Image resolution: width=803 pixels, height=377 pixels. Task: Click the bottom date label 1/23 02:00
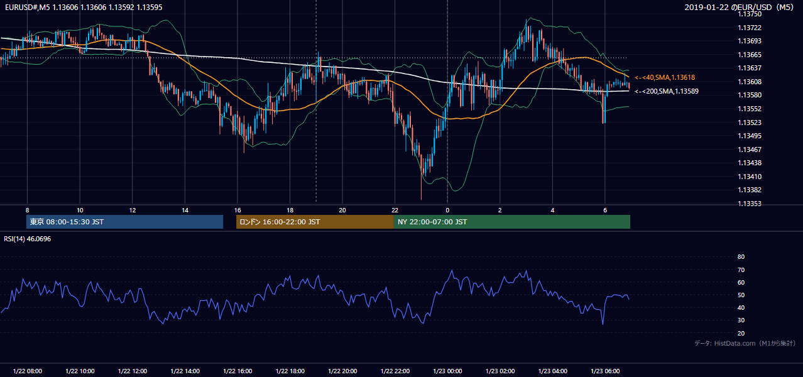point(500,371)
